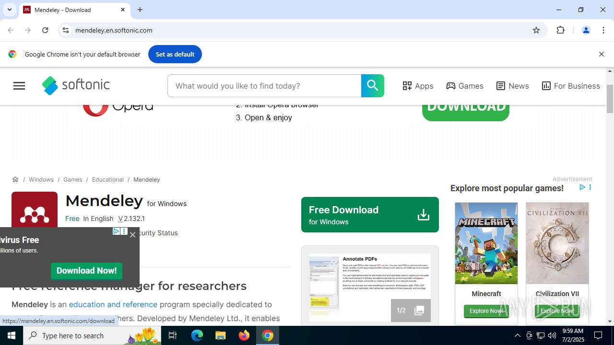This screenshot has height=345, width=614.
Task: Open the Games breadcrumb link
Action: pyautogui.click(x=73, y=179)
